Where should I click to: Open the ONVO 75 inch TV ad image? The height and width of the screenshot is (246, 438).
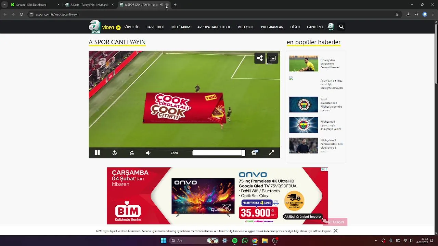point(203,197)
